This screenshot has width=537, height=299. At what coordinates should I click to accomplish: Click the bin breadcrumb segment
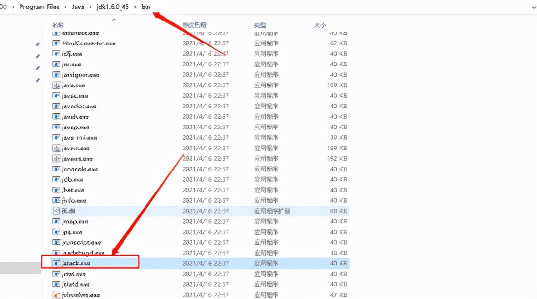146,7
